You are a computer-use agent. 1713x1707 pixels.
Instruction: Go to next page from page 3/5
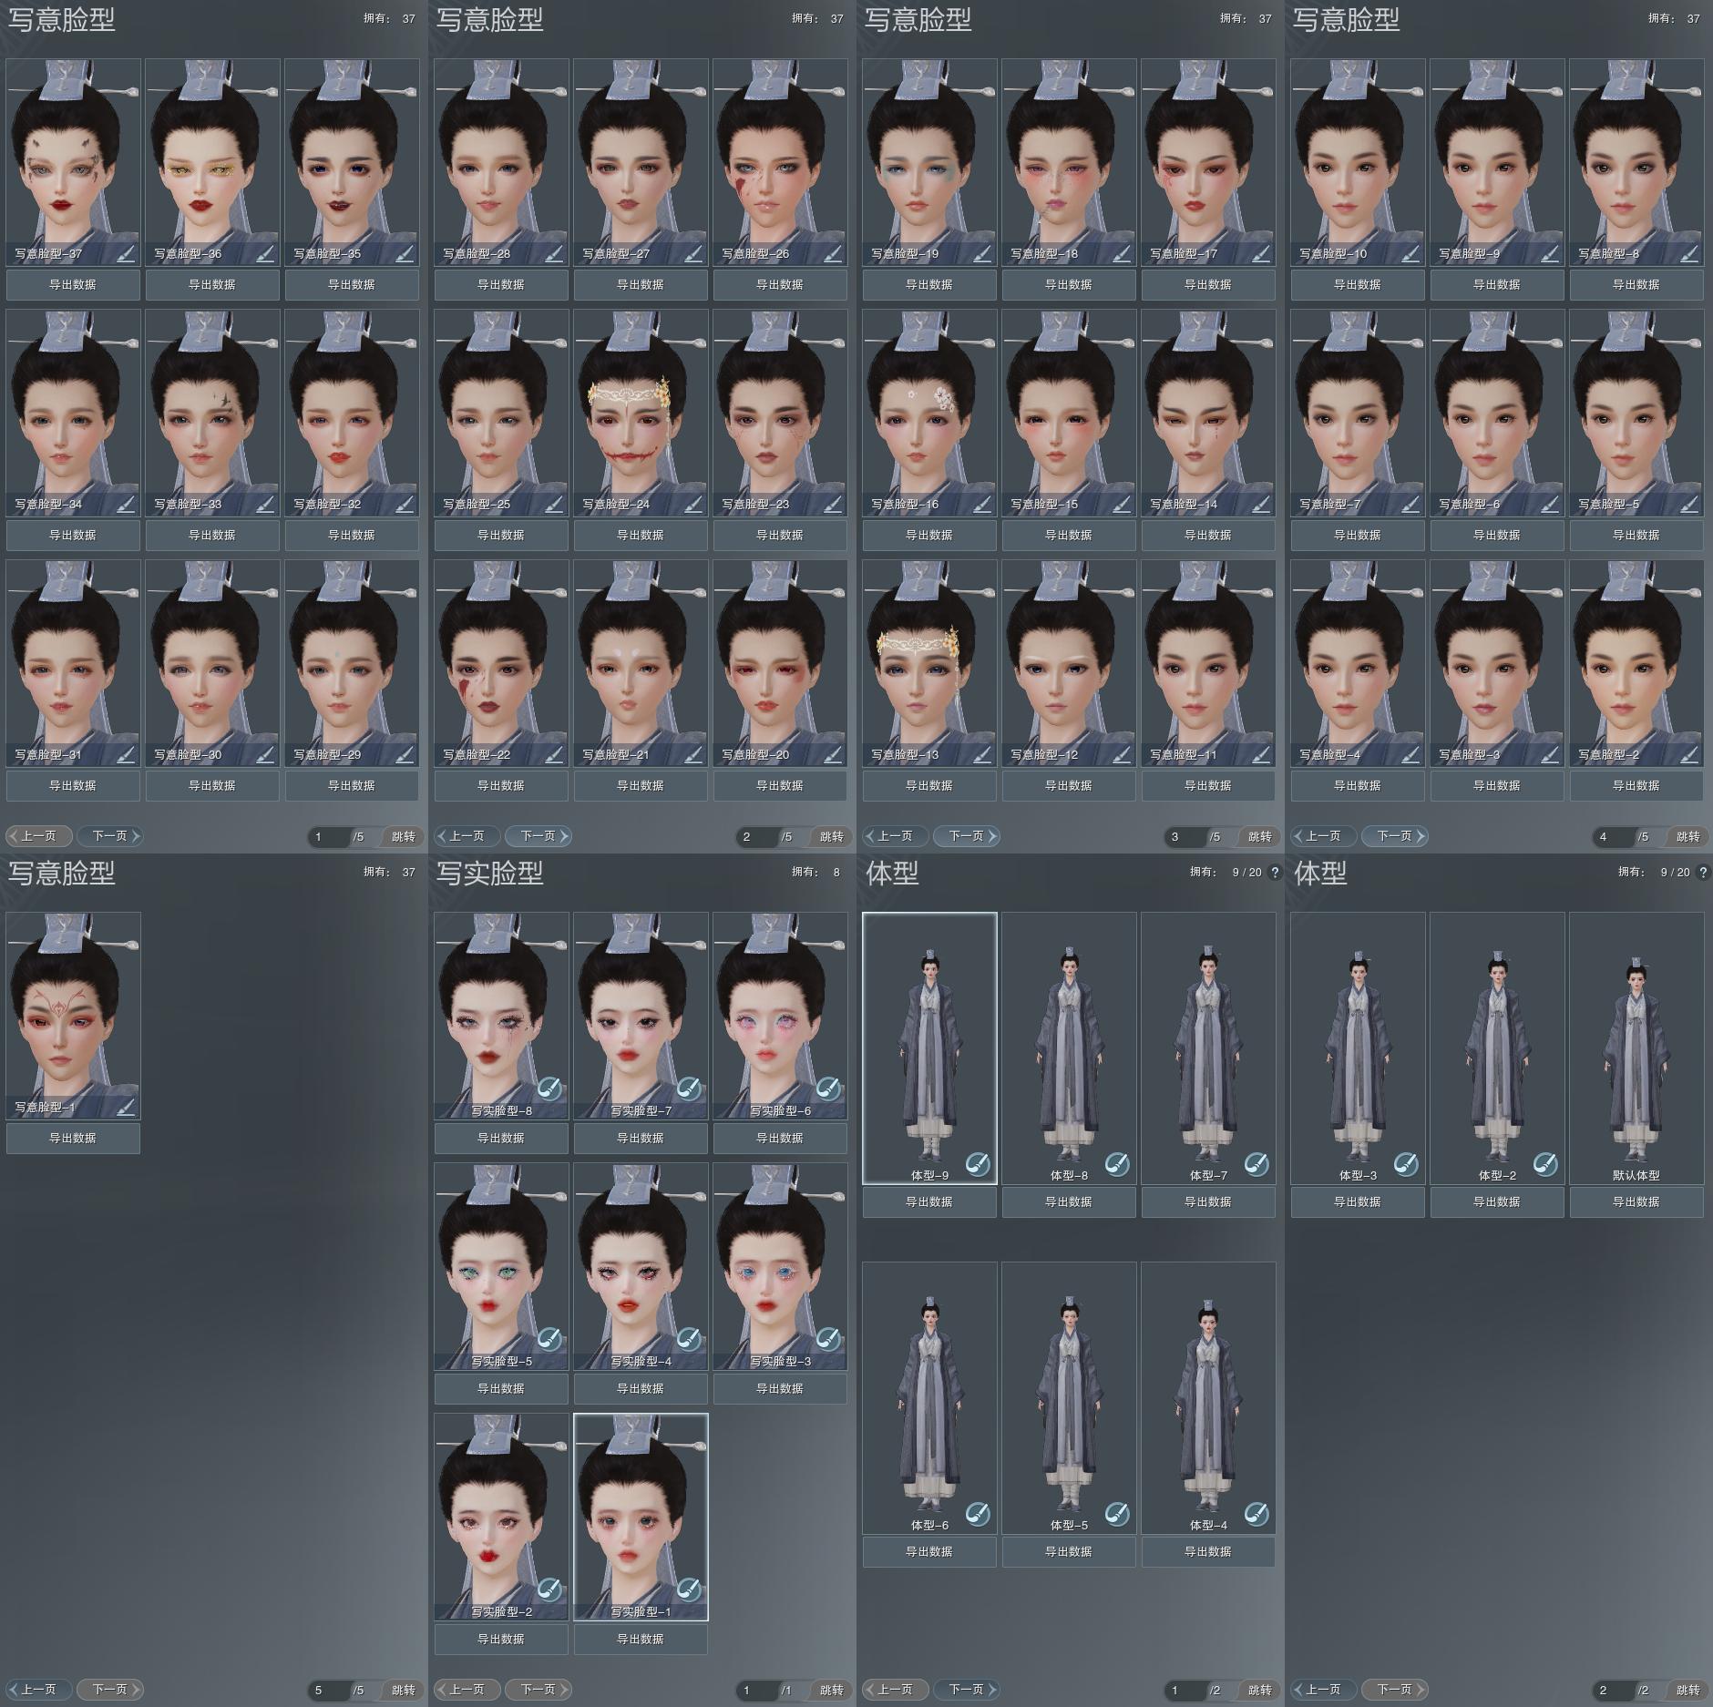tap(966, 836)
